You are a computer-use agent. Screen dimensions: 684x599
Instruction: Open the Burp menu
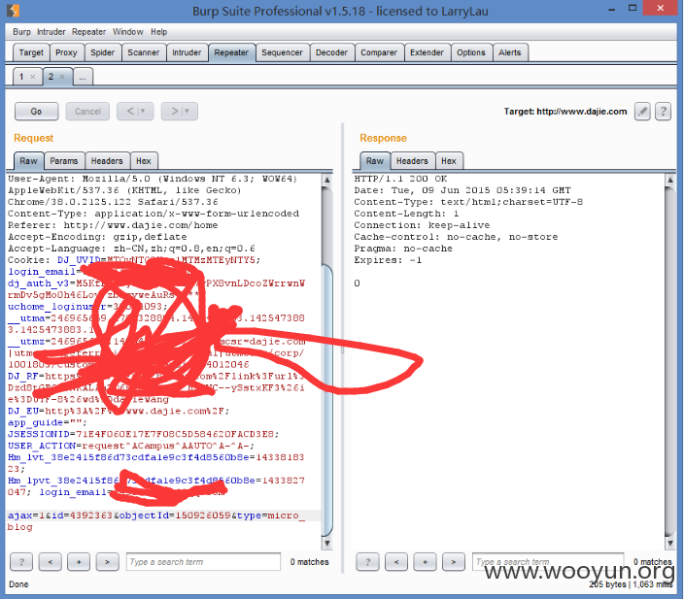tap(21, 32)
